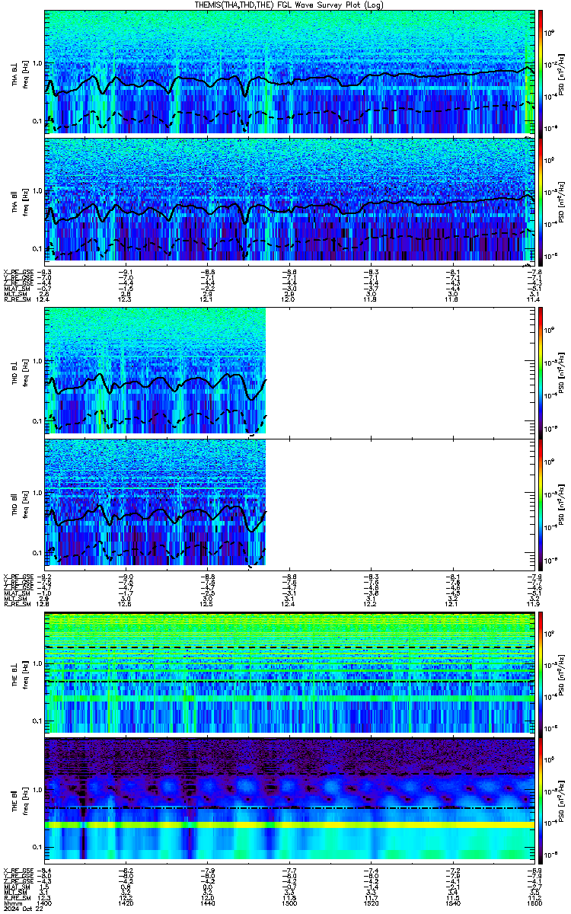The width and height of the screenshot is (571, 914).
Task: Click the THA B-perpendicular spectrogram panel
Action: (x=289, y=72)
